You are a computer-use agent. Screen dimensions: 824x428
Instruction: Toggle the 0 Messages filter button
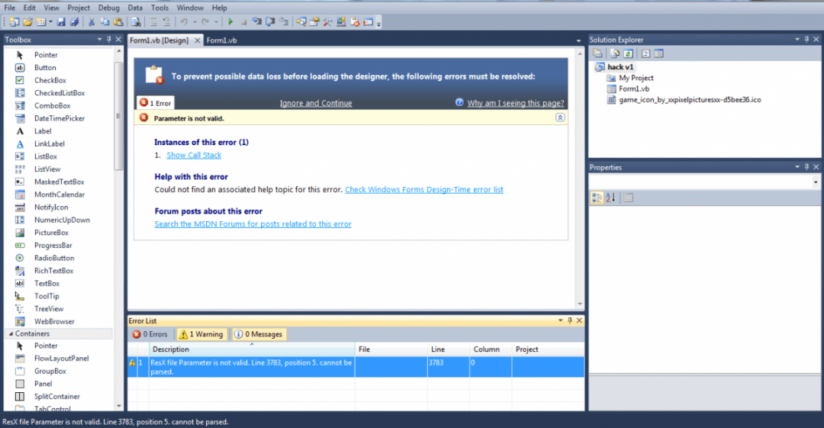pyautogui.click(x=259, y=334)
